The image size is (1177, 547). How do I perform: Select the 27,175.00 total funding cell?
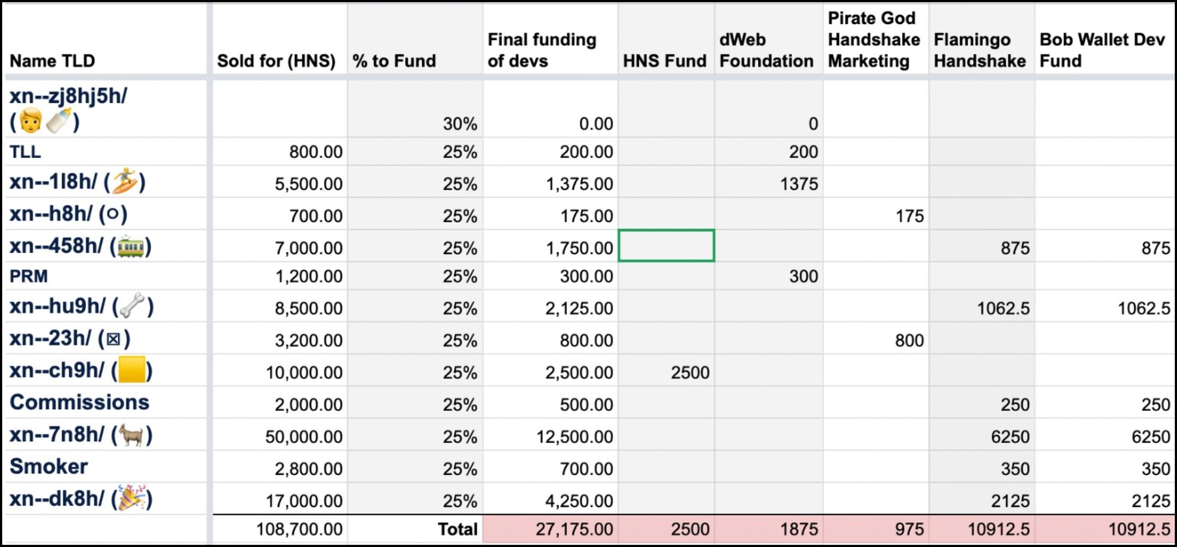pos(574,529)
